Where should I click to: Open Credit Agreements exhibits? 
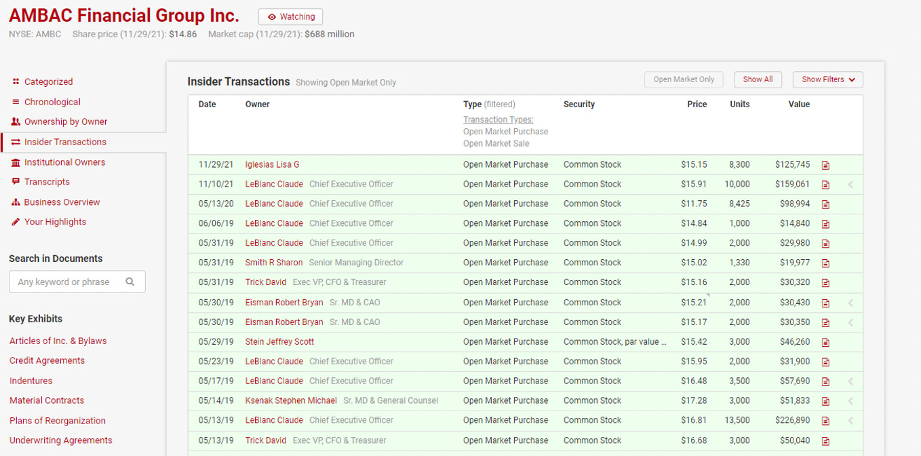pyautogui.click(x=47, y=360)
